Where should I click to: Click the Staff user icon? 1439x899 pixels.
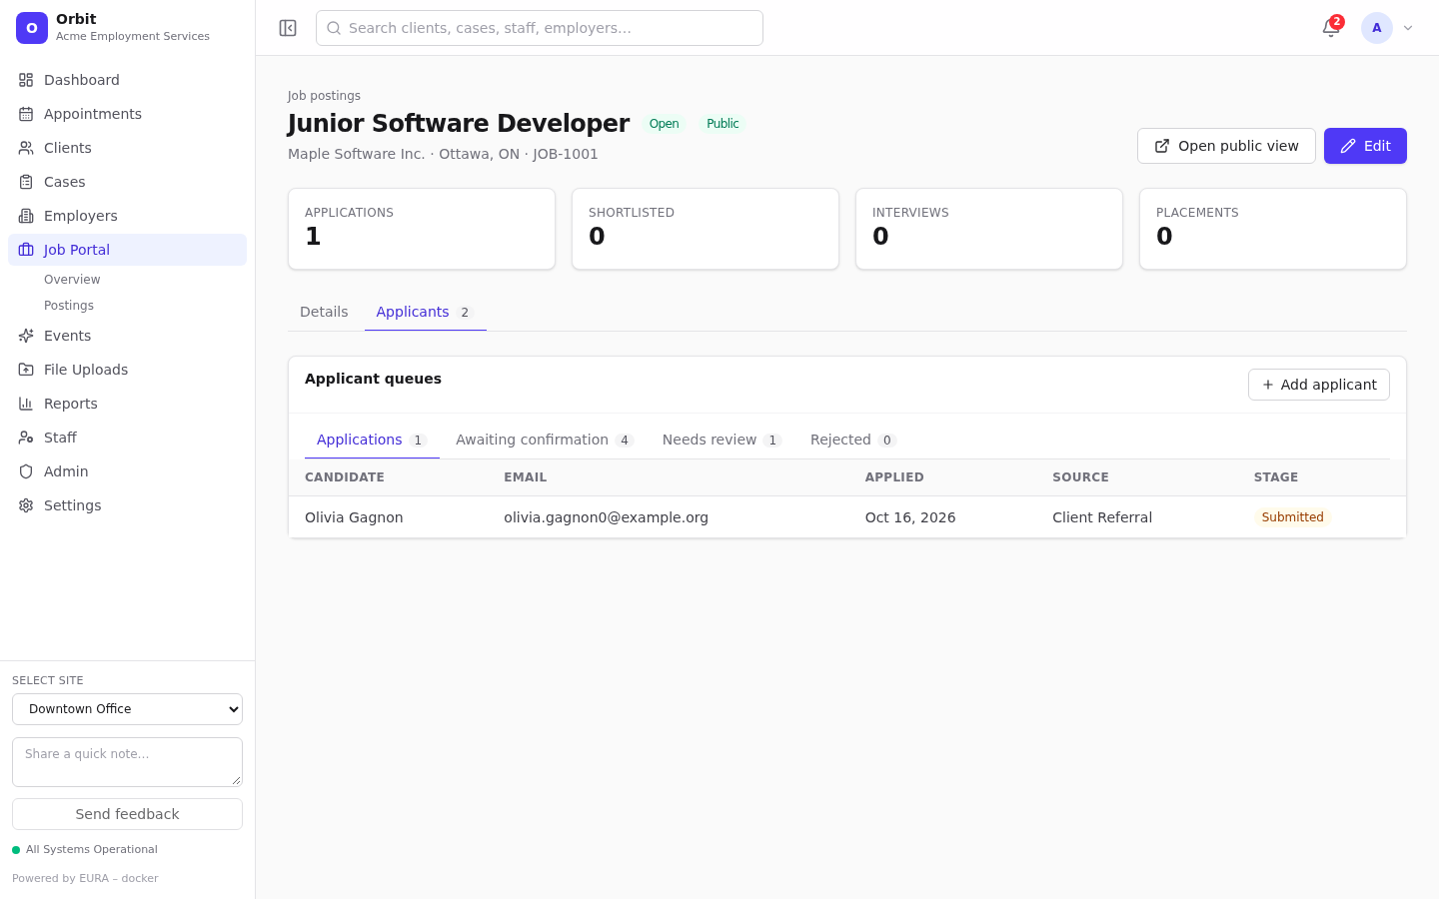click(x=26, y=438)
